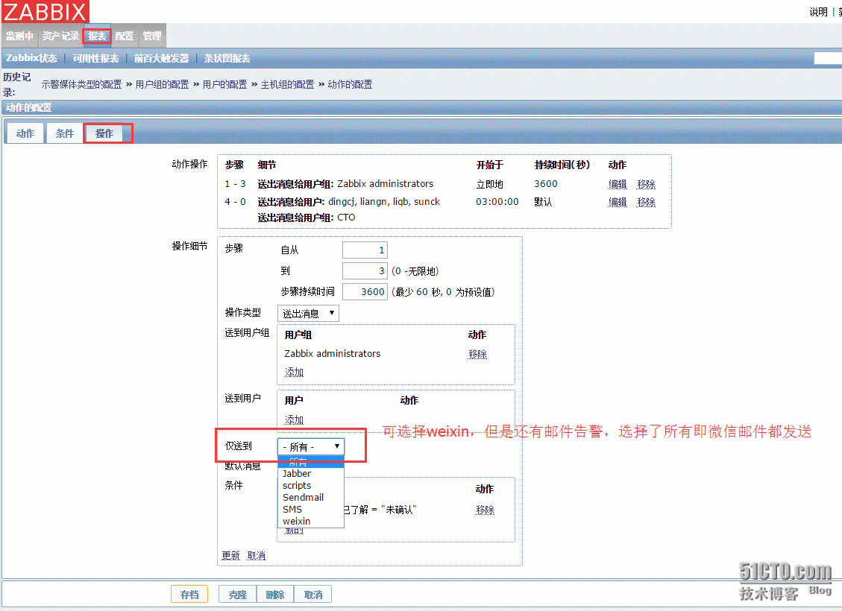Open the 配置 main menu
Image resolution: width=842 pixels, height=611 pixels.
pyautogui.click(x=124, y=36)
